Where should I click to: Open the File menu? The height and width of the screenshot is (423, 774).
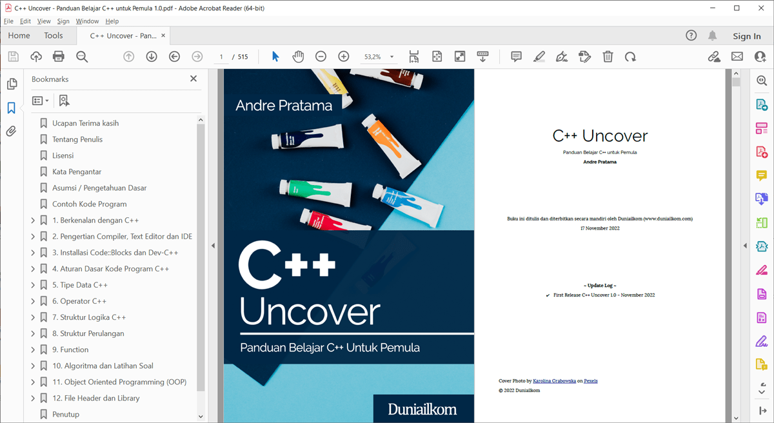(x=8, y=21)
